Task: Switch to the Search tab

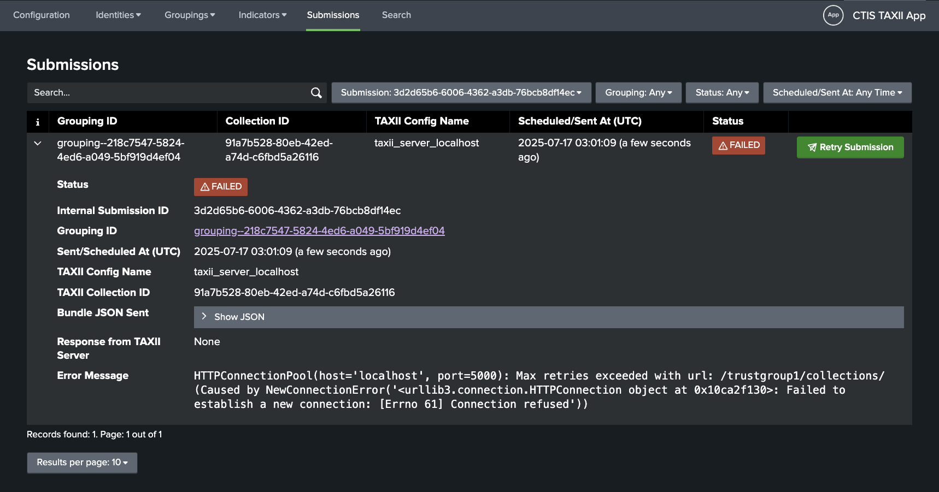Action: [x=396, y=15]
